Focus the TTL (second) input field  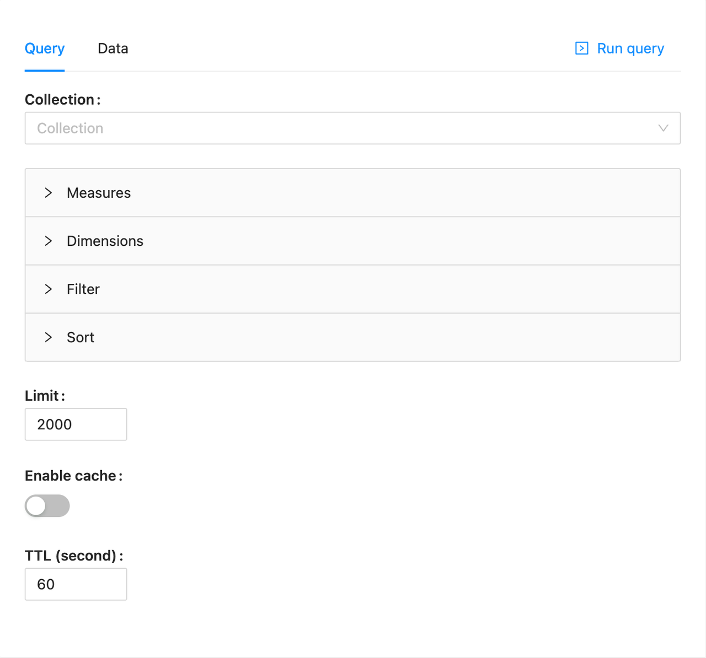[x=76, y=584]
